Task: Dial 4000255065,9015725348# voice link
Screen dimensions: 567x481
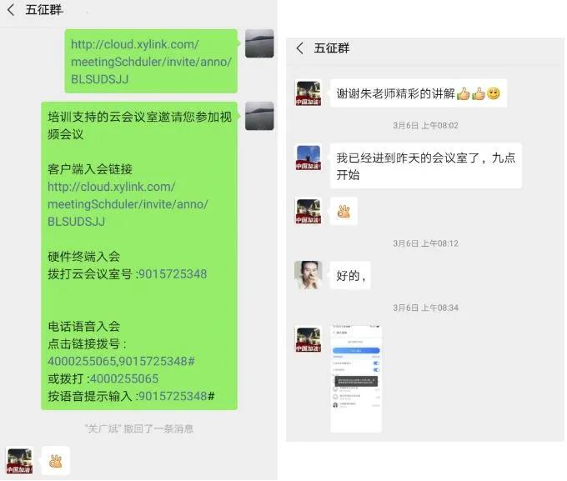Action: 121,361
